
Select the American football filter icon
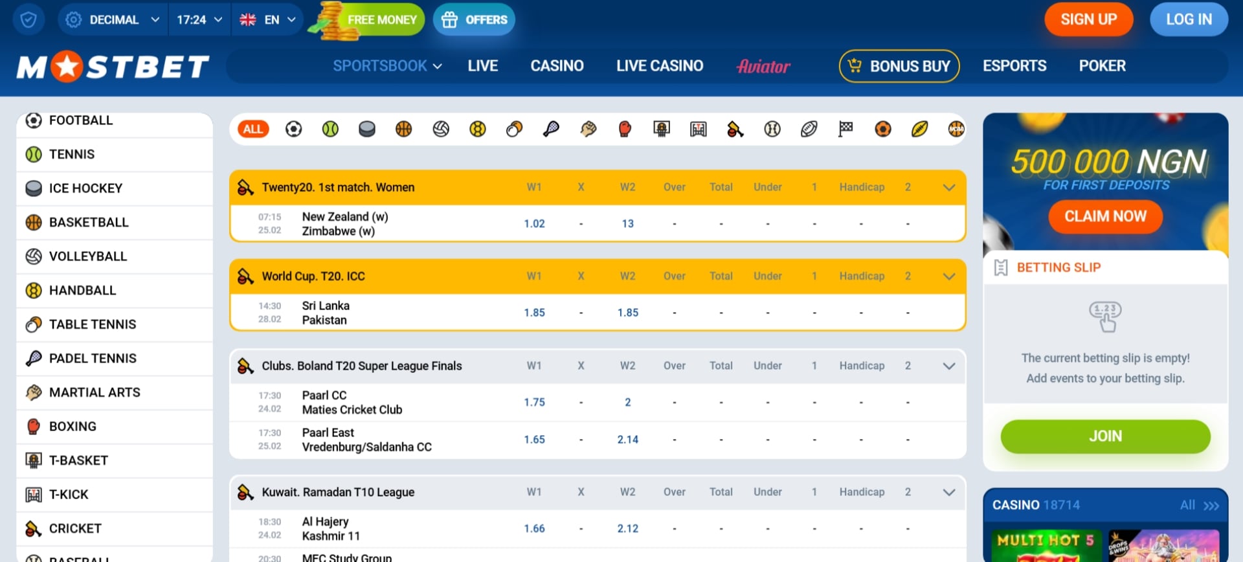tap(809, 129)
